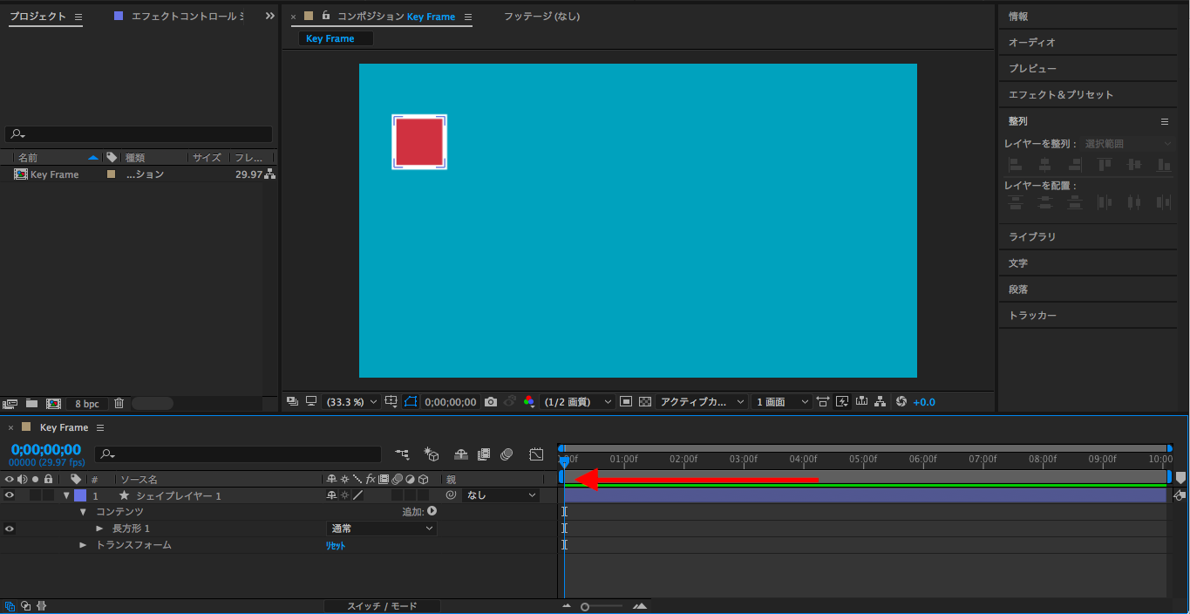The height and width of the screenshot is (614, 1190).
Task: Enable motion blur for the composition
Action: (507, 454)
